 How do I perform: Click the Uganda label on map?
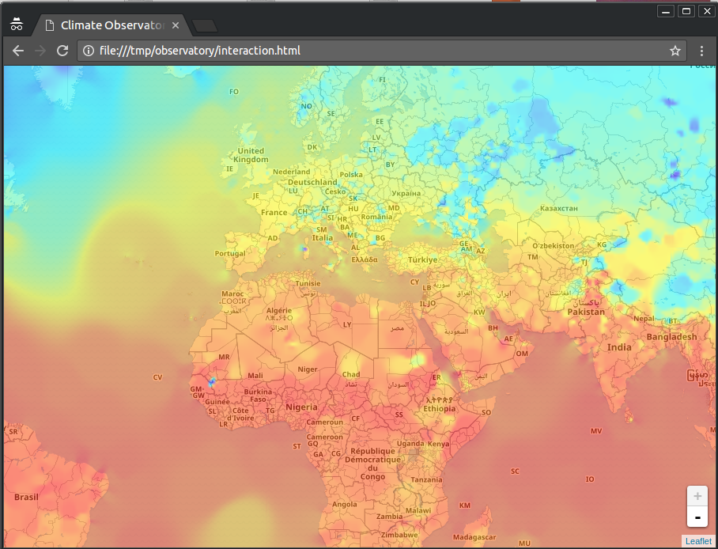coord(410,444)
